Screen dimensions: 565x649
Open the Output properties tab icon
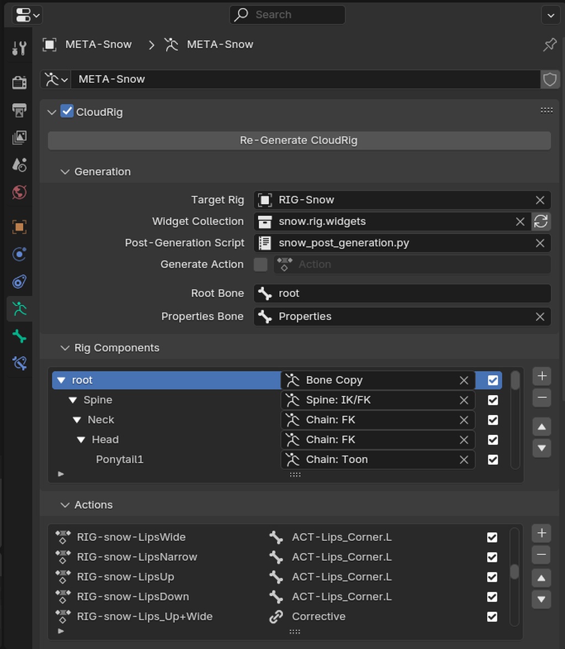click(x=19, y=110)
